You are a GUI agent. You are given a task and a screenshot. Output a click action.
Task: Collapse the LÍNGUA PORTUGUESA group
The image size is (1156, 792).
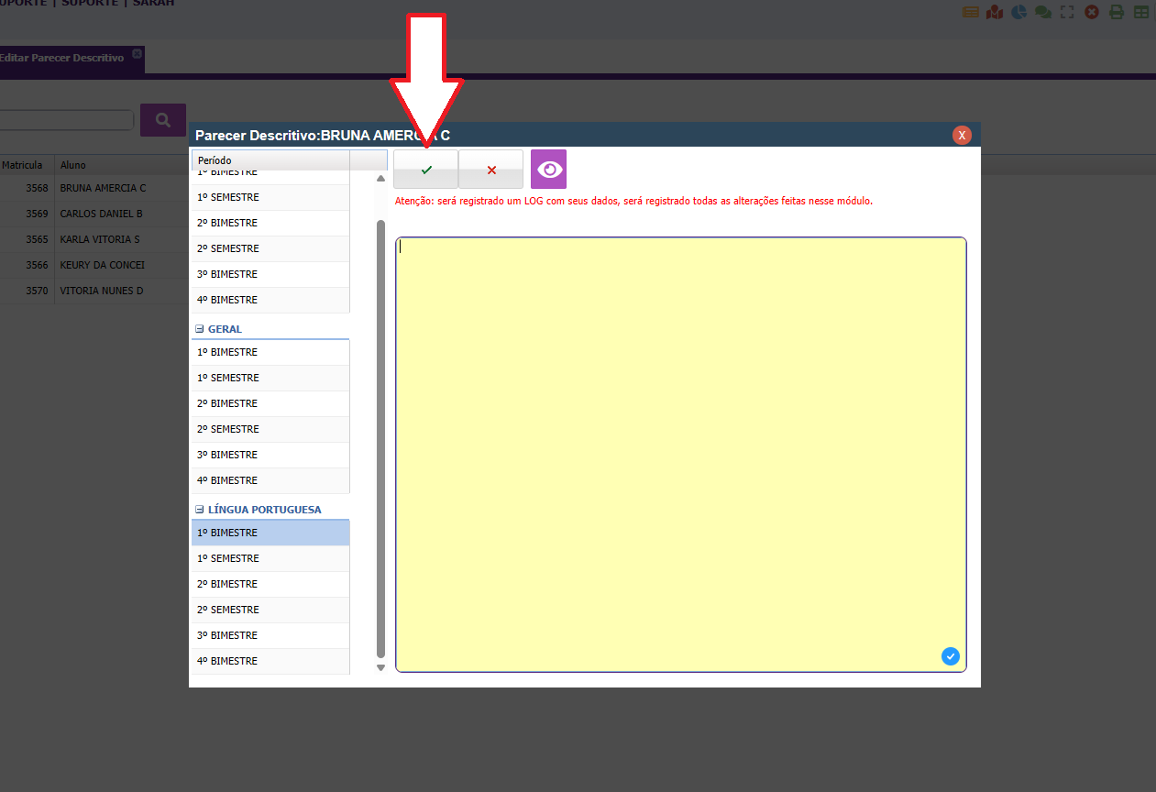[199, 510]
